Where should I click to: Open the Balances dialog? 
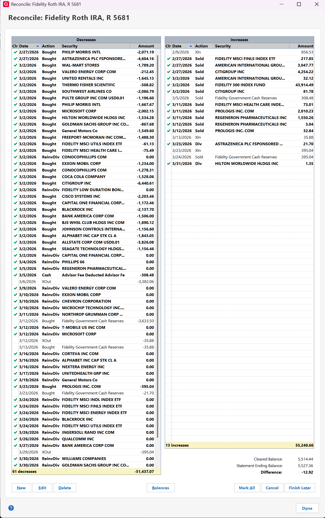[x=161, y=488]
